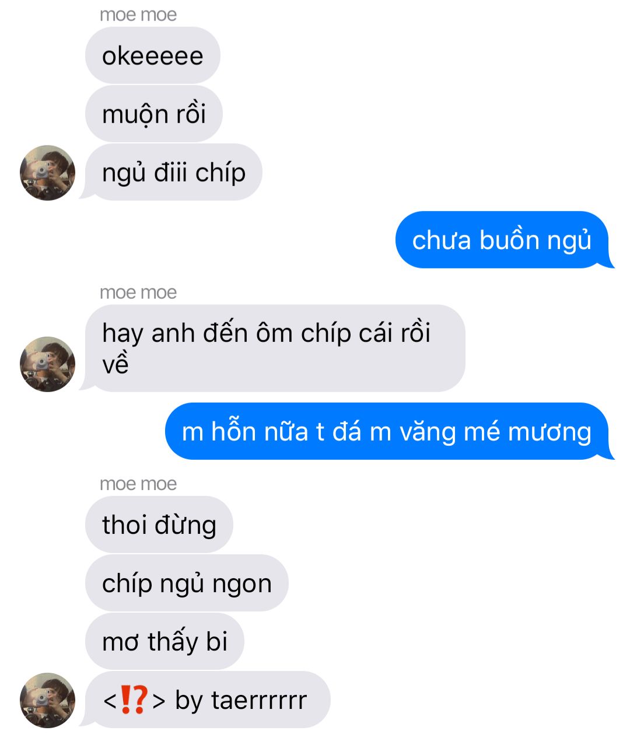This screenshot has height=741, width=630.
Task: Click the word "về" in gray bubble
Action: 115,364
